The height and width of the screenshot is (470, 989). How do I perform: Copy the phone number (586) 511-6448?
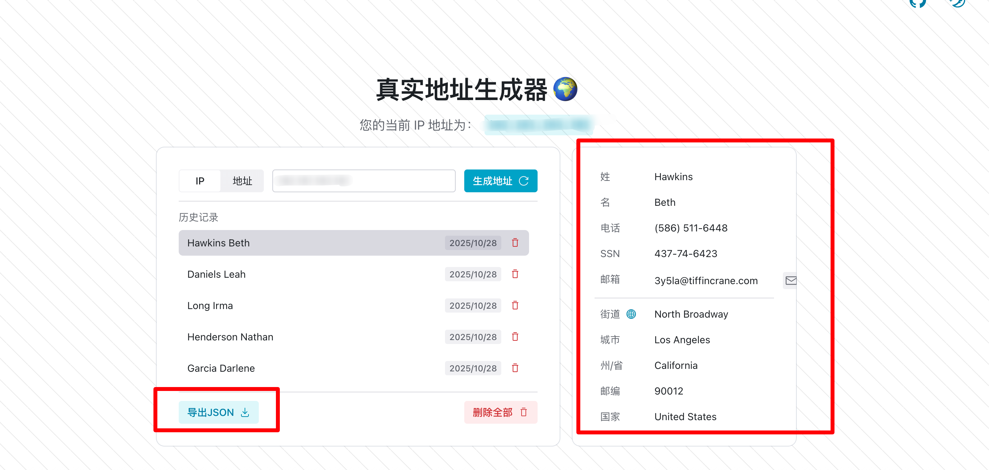pyautogui.click(x=691, y=228)
